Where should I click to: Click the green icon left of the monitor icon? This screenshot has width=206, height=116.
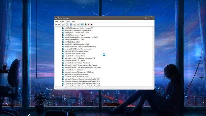(78, 24)
